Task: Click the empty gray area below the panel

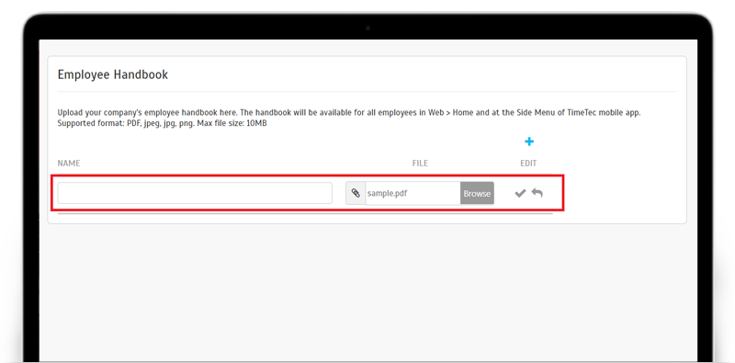Action: pos(367,290)
